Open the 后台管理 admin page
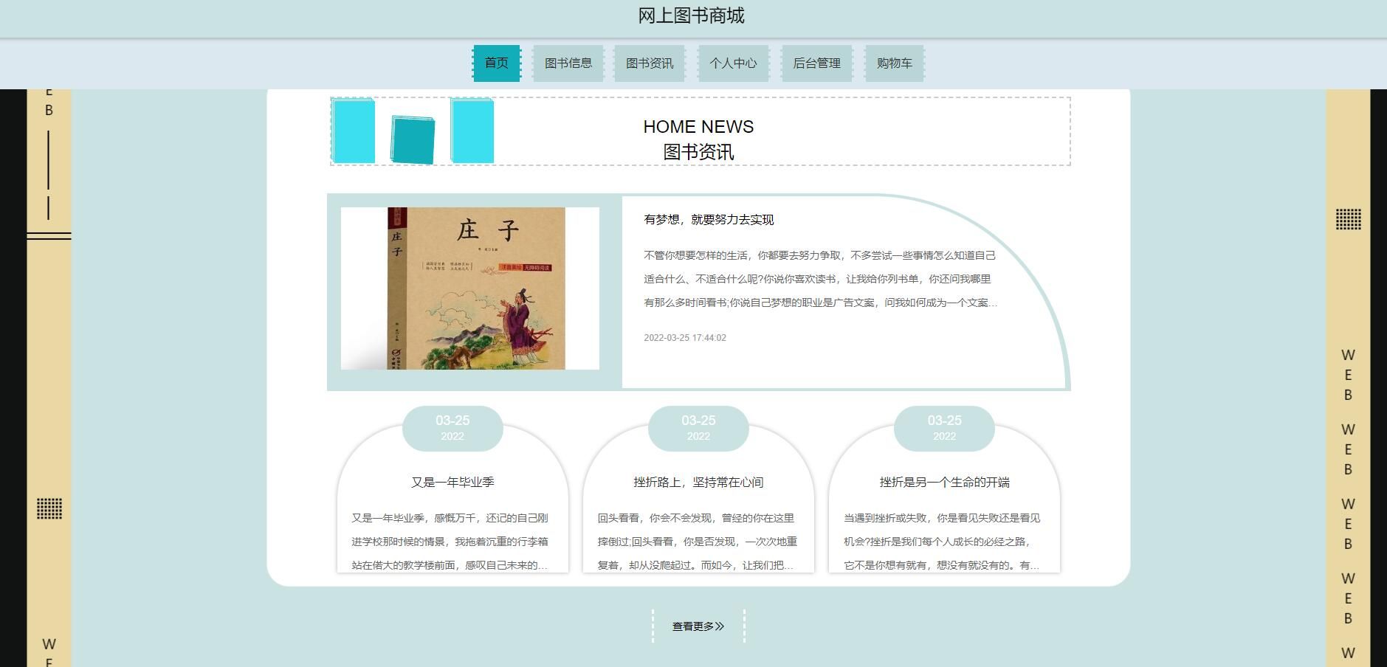The height and width of the screenshot is (667, 1387). (816, 63)
